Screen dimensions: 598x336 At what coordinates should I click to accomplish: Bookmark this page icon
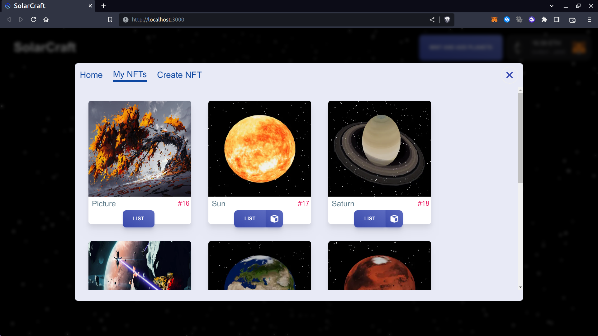coord(110,20)
